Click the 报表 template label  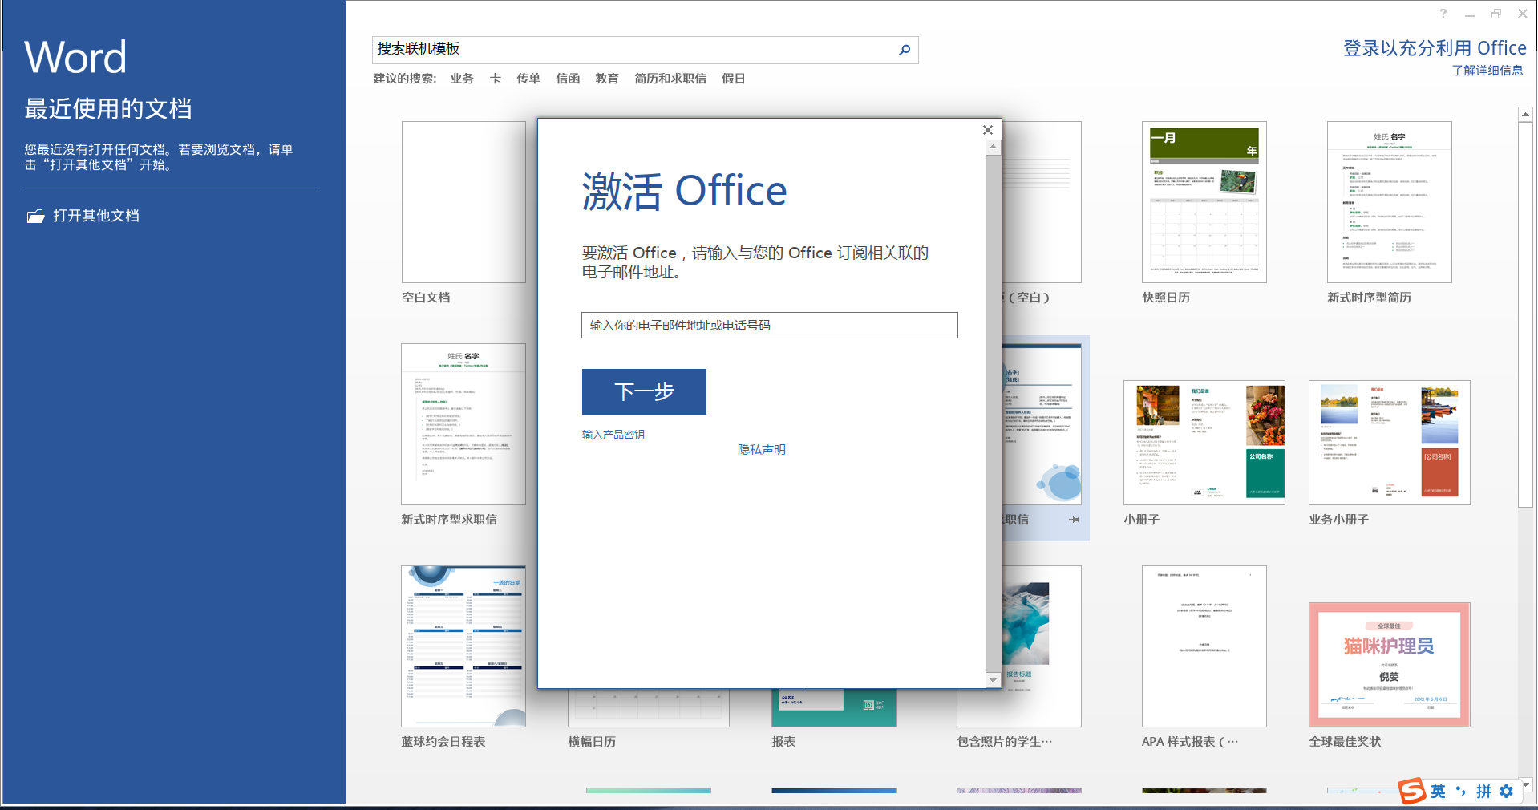[x=783, y=742]
